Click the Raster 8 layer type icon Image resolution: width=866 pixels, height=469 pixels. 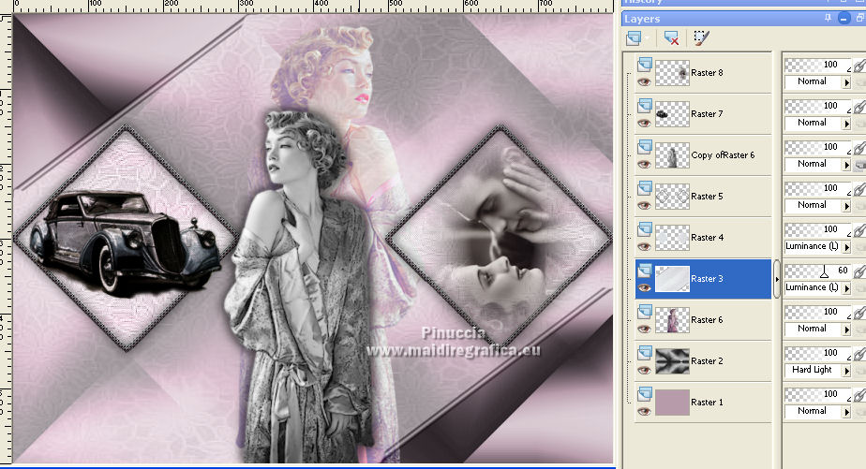[645, 66]
